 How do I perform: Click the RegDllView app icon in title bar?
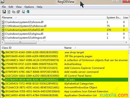point(2,2)
